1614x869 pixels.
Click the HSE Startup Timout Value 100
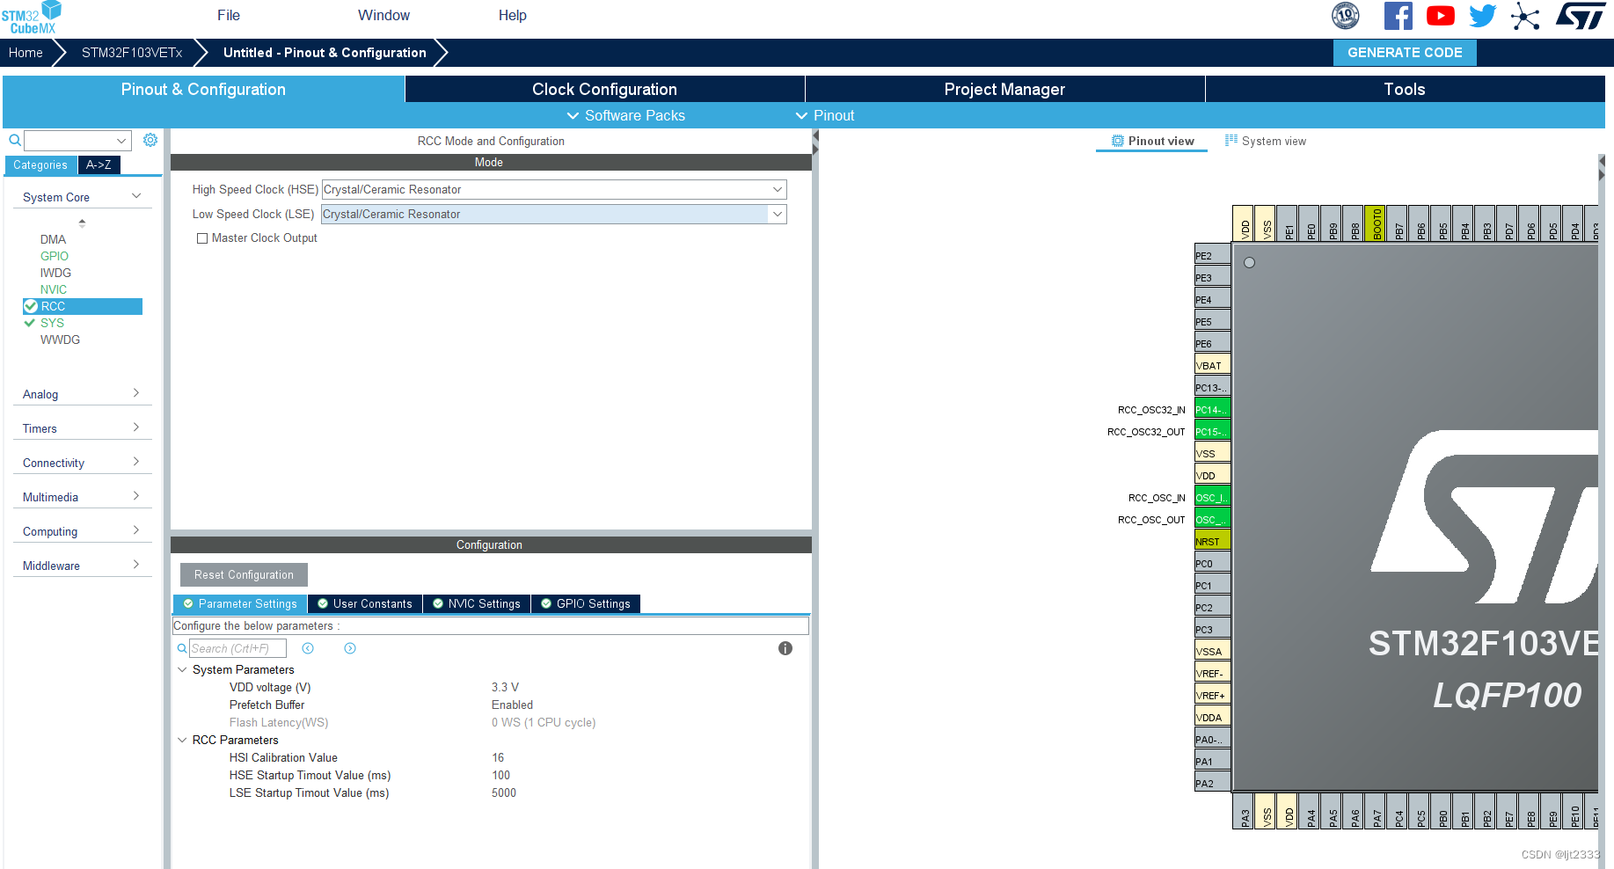500,775
